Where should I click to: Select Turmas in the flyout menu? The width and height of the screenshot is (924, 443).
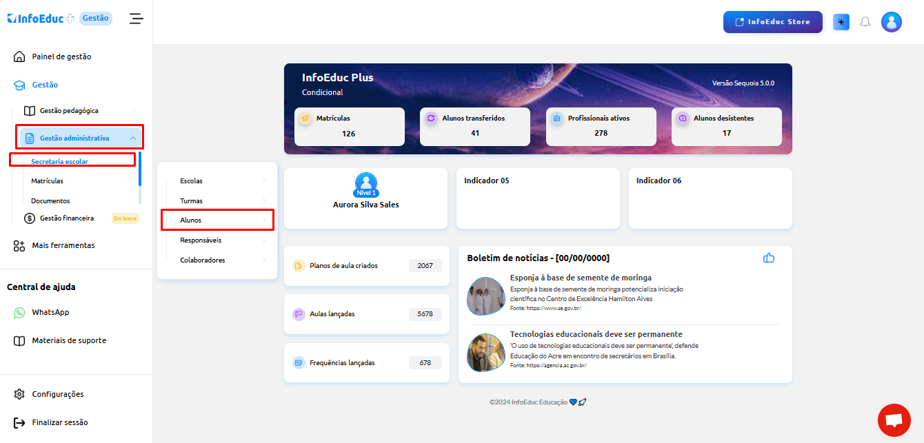pyautogui.click(x=191, y=201)
